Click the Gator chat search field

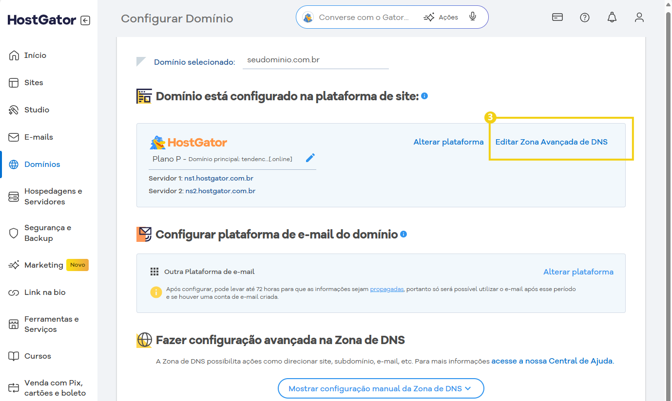pos(365,17)
